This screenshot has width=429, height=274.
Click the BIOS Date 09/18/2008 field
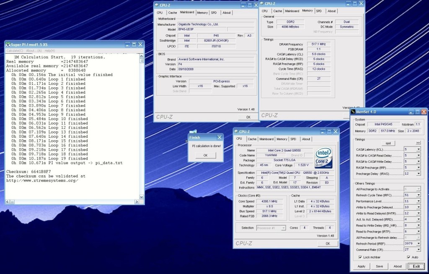click(x=216, y=69)
